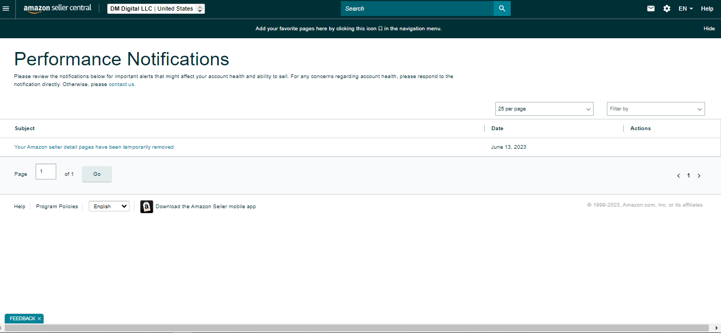721x333 pixels.
Task: Open the FEEDBACK tab
Action: tap(22, 319)
